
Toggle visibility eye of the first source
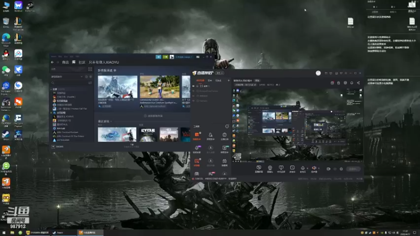pos(193,86)
